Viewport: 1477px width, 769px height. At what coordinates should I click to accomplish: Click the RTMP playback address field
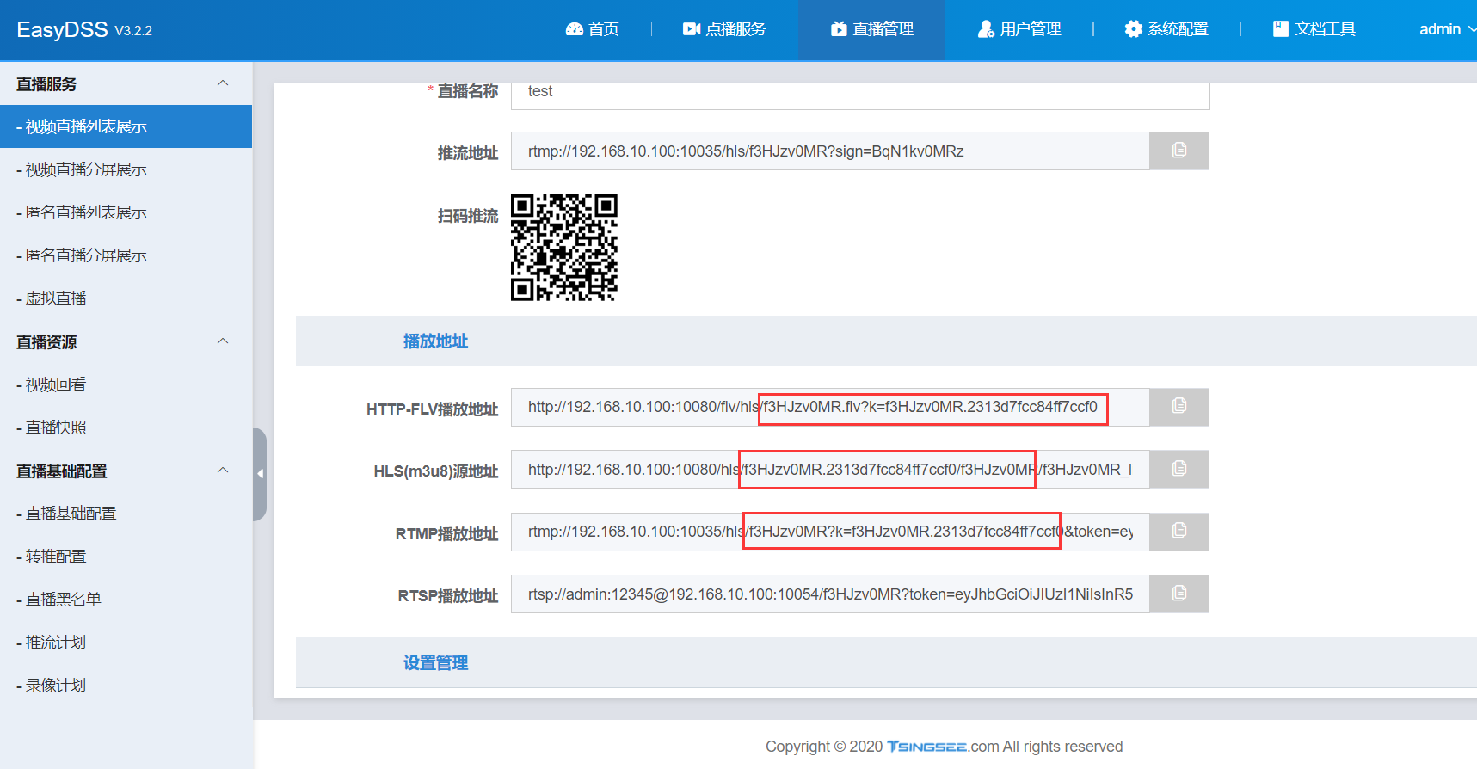pyautogui.click(x=830, y=532)
